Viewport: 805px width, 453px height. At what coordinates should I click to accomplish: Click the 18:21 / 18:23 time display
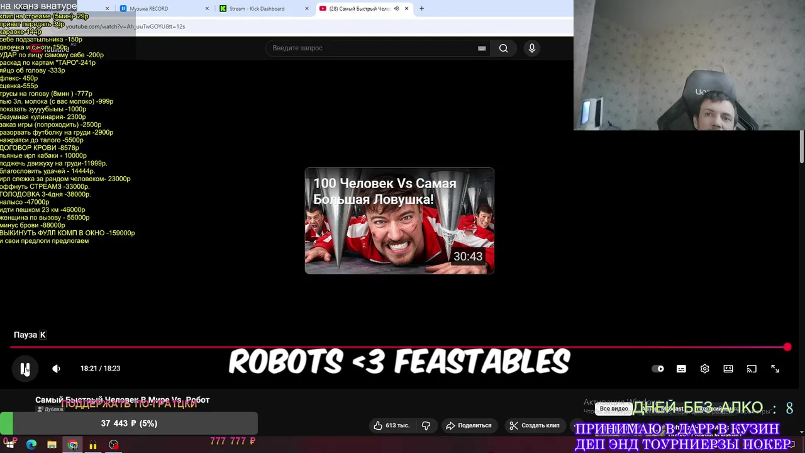click(x=100, y=369)
